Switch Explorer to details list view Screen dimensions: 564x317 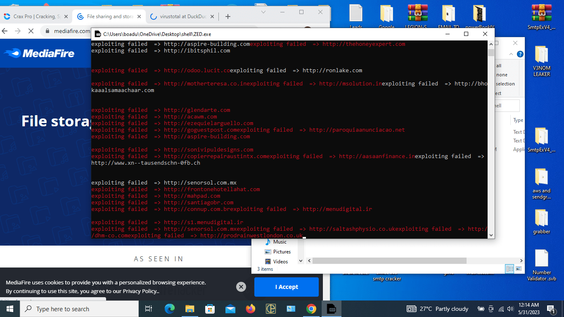click(509, 269)
